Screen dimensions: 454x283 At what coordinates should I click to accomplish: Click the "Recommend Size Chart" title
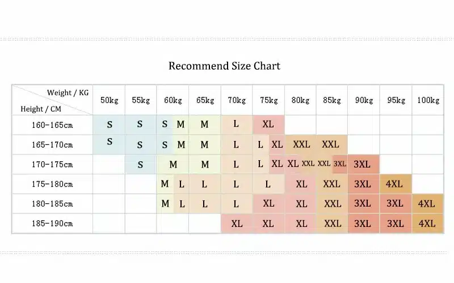click(x=224, y=66)
